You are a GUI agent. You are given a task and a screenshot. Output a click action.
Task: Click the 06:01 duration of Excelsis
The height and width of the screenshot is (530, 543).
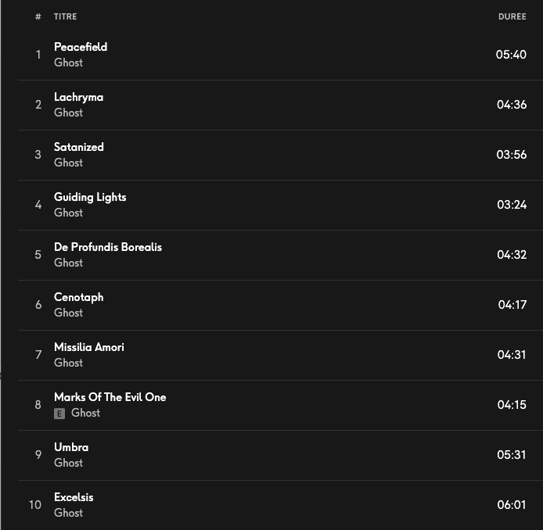(512, 505)
